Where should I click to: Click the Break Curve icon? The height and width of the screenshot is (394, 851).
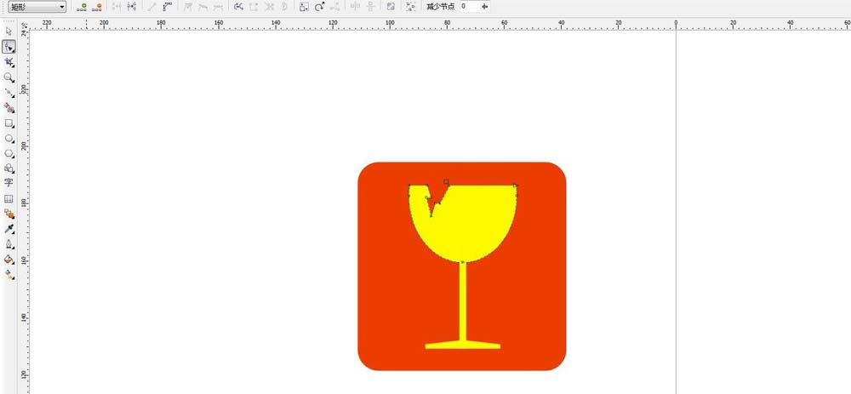pos(131,7)
